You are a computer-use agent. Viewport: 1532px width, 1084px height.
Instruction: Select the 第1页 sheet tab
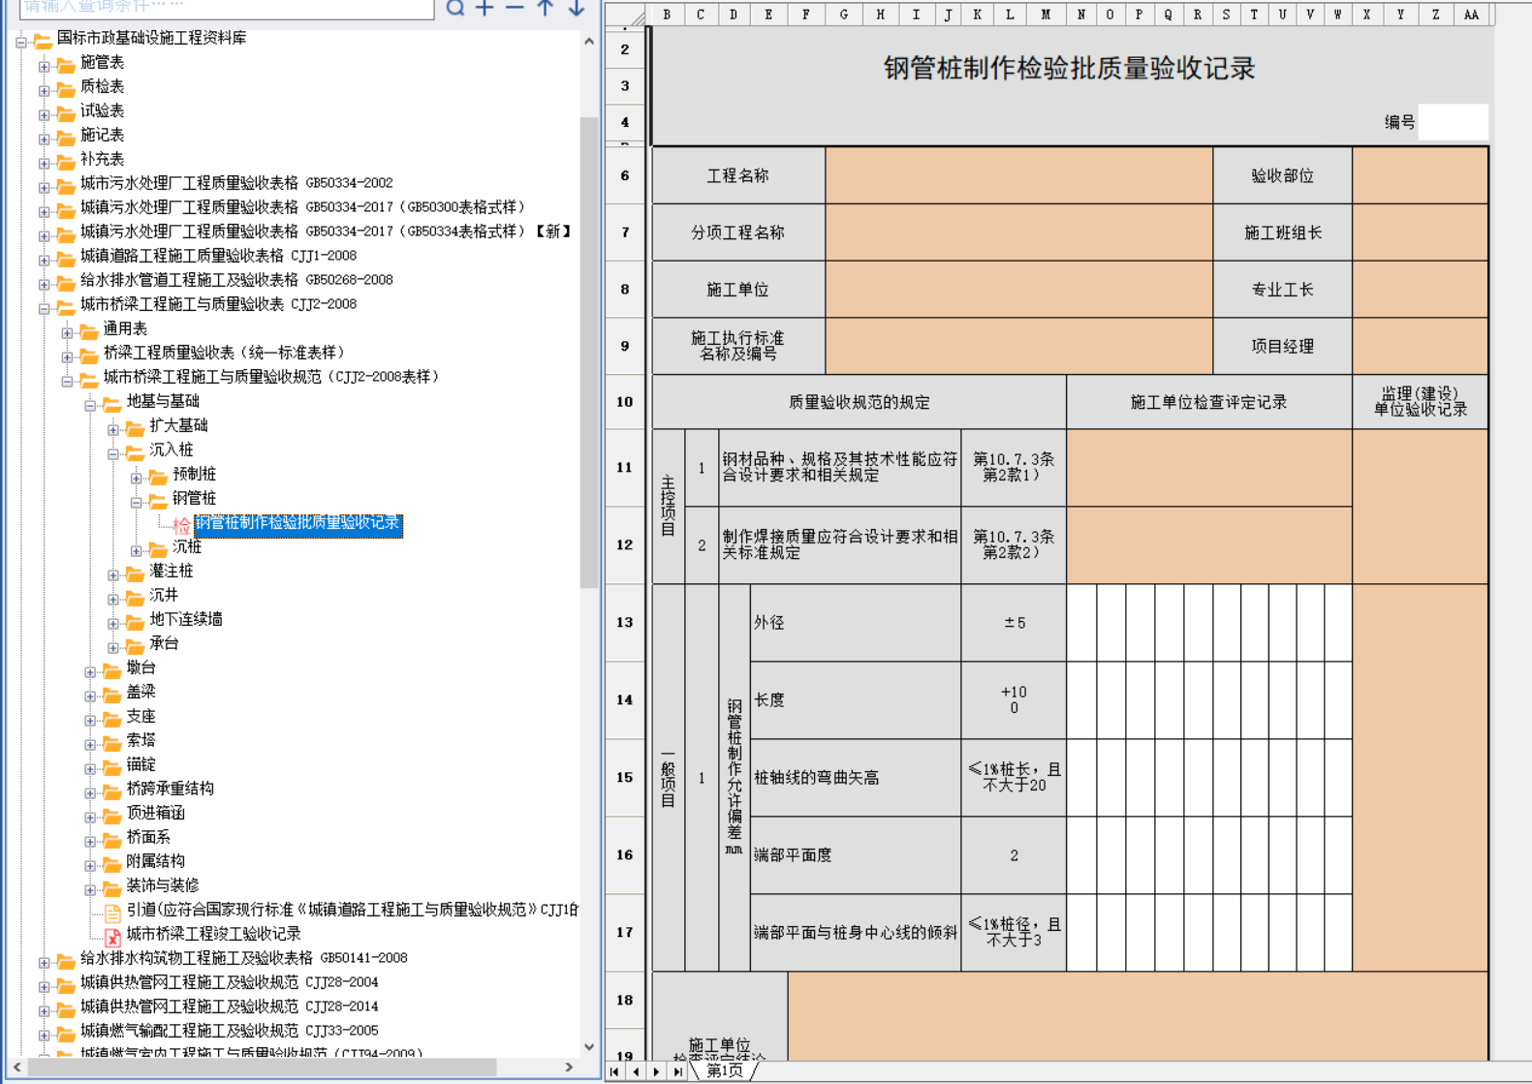[x=725, y=1070]
